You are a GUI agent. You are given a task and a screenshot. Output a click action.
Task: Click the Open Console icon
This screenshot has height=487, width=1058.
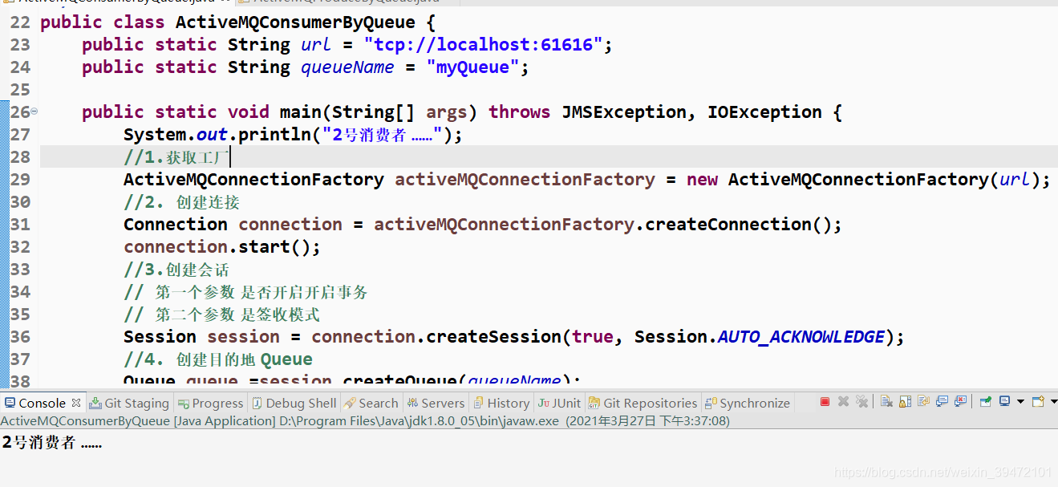pos(1038,402)
